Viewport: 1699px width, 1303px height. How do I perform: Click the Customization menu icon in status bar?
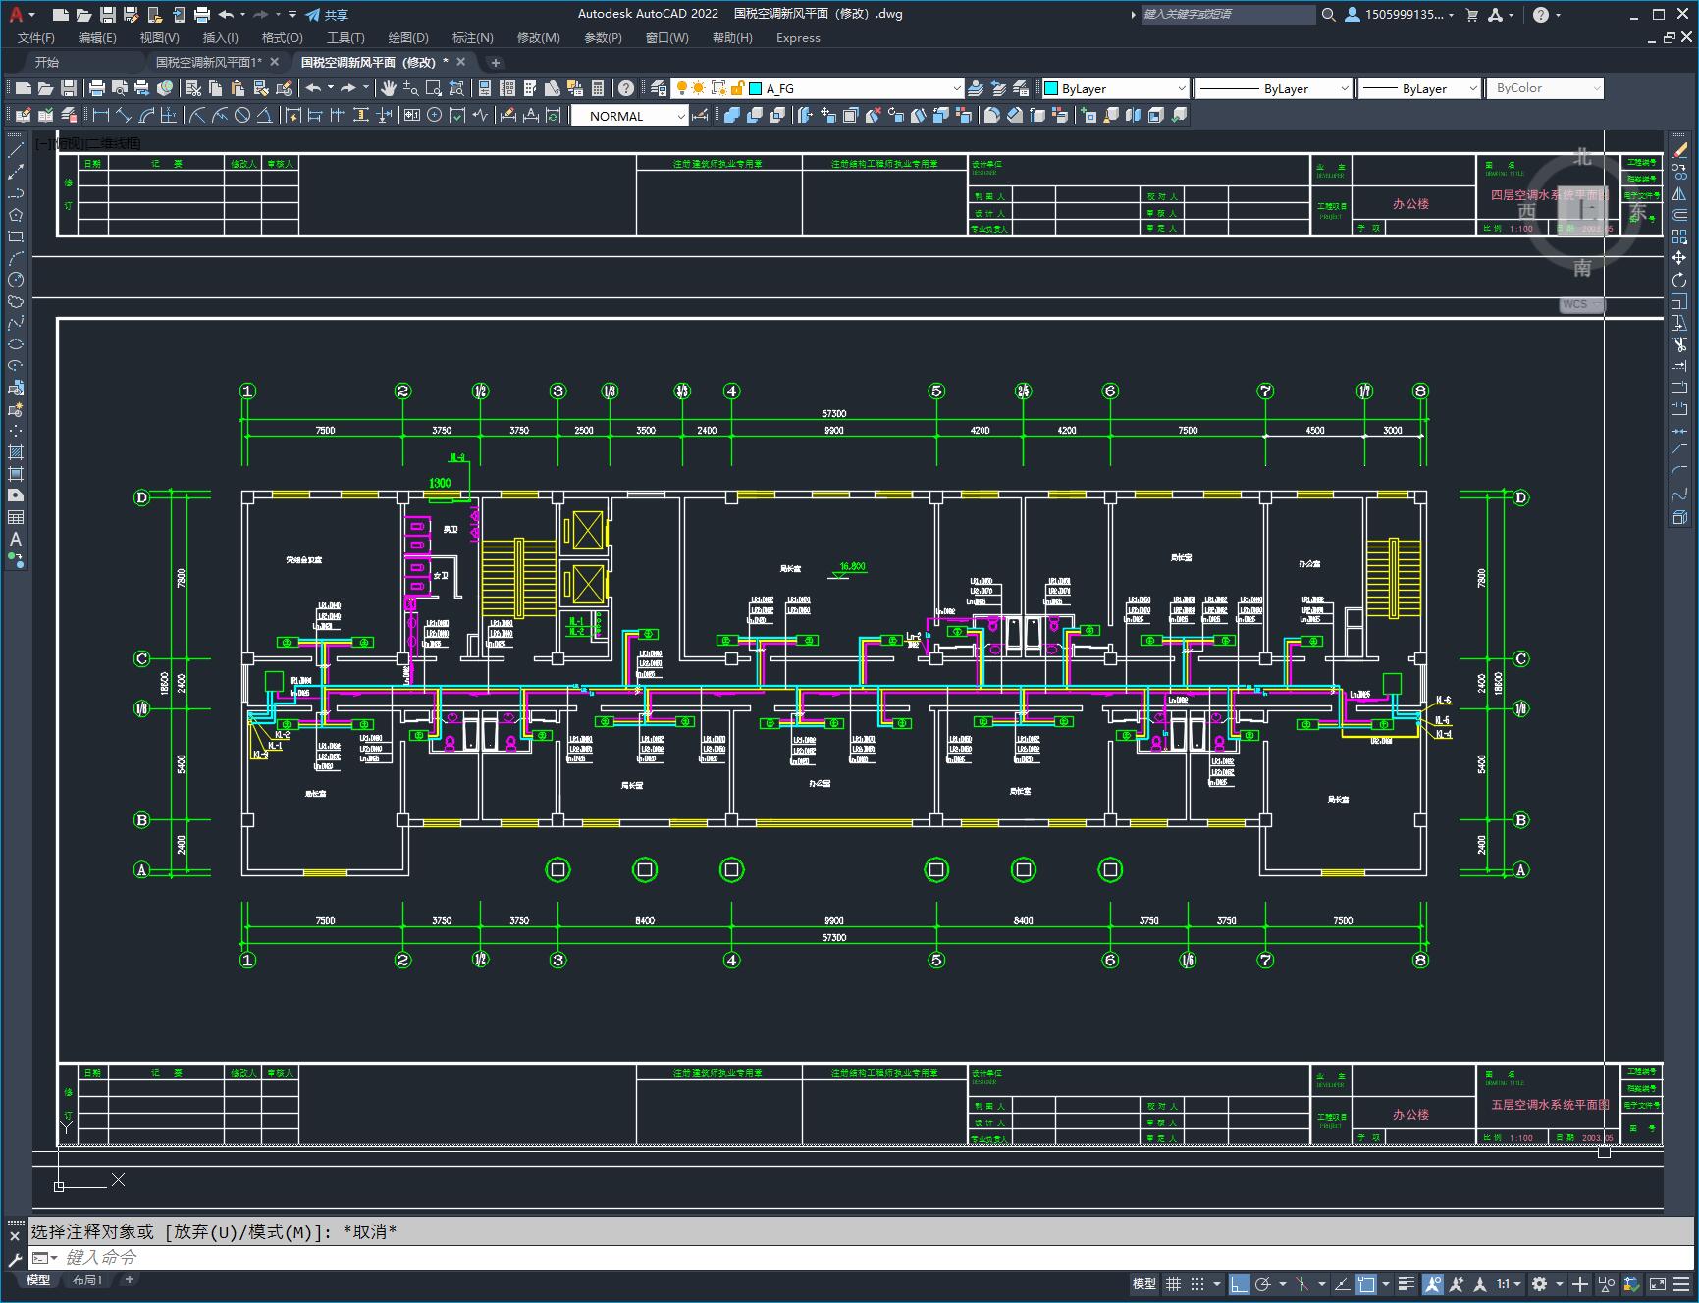click(x=1680, y=1283)
